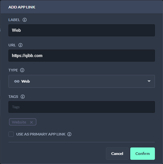Click the TYPE field heading text
Screen dimensions: 163x164
coord(13,70)
